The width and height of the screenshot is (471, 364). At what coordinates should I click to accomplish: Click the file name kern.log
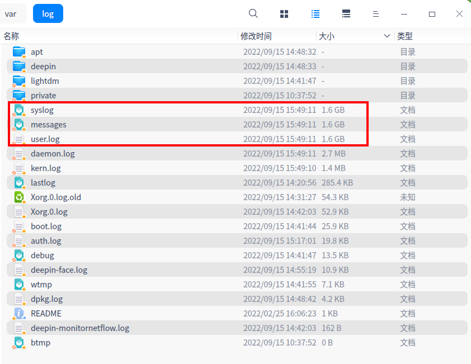[46, 168]
